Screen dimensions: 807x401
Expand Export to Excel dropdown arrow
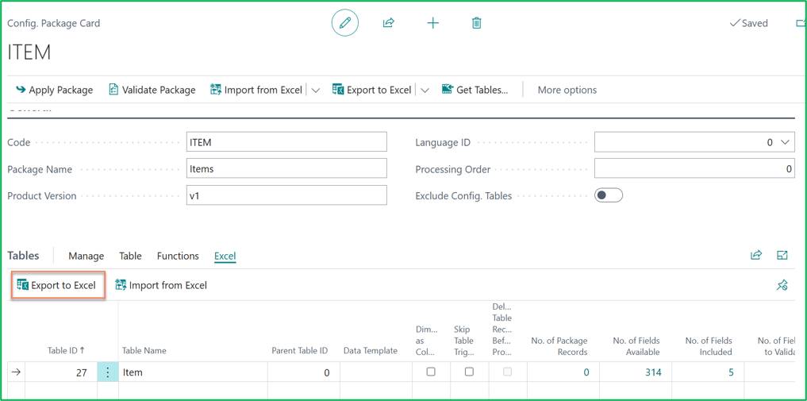click(x=425, y=90)
